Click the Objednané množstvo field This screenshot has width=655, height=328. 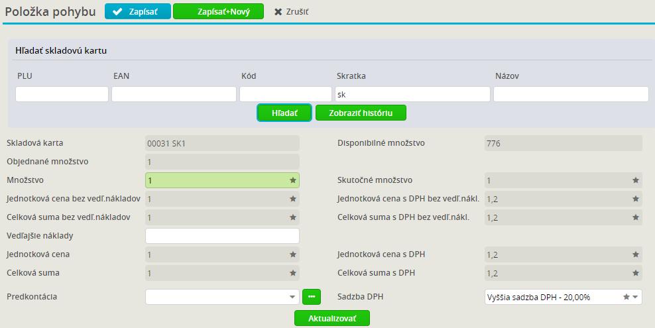(x=222, y=162)
